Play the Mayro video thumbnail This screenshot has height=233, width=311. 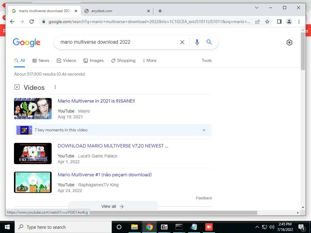click(x=33, y=109)
